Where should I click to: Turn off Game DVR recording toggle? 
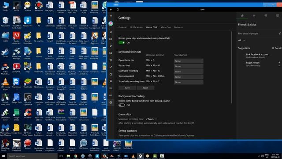coord(122,42)
